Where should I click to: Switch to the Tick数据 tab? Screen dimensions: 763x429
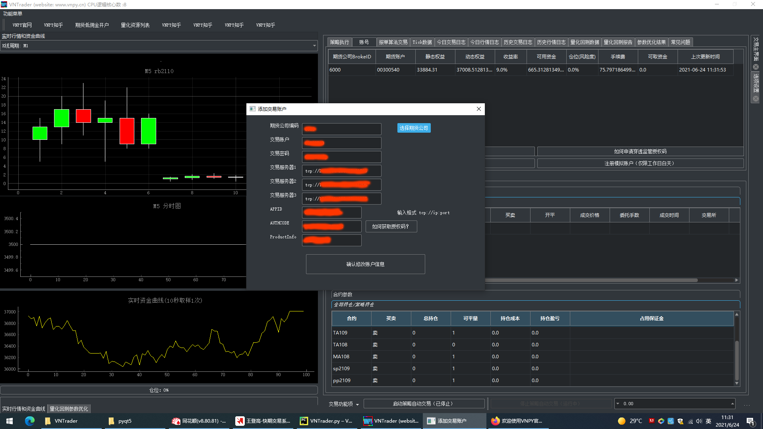pos(422,42)
